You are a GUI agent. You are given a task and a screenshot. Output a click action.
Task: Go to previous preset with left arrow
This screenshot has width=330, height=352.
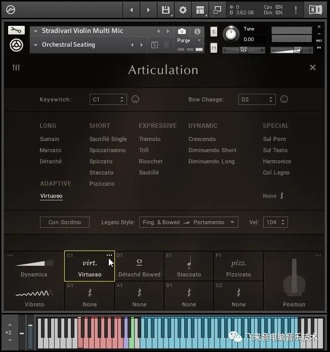click(x=132, y=10)
